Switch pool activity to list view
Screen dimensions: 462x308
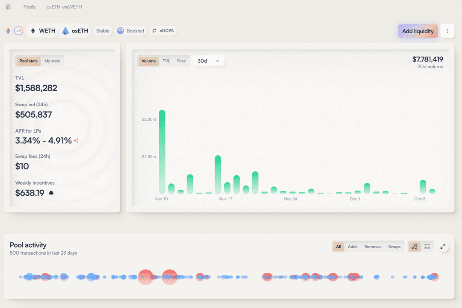click(427, 247)
